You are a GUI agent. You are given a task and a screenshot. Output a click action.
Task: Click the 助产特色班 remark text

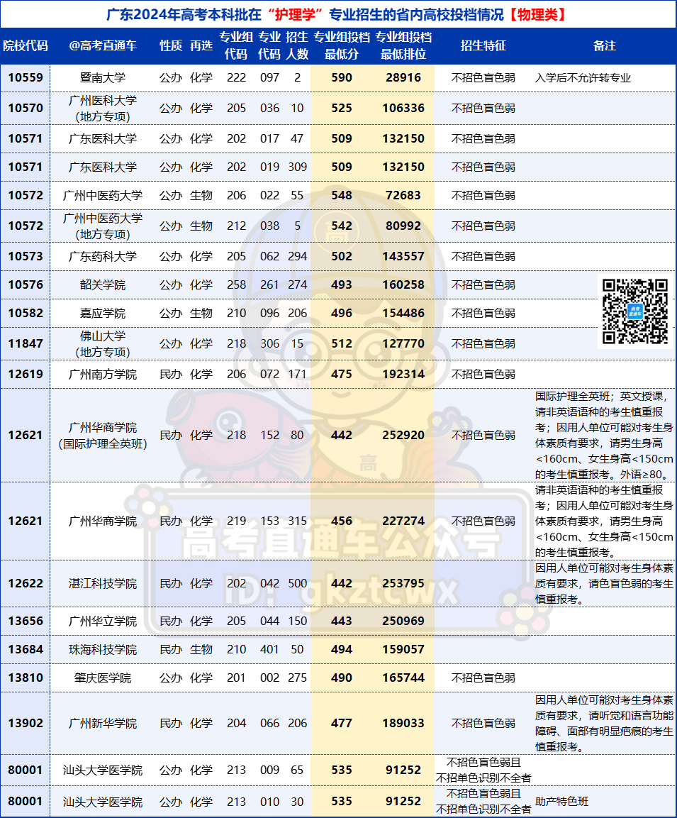[x=560, y=800]
